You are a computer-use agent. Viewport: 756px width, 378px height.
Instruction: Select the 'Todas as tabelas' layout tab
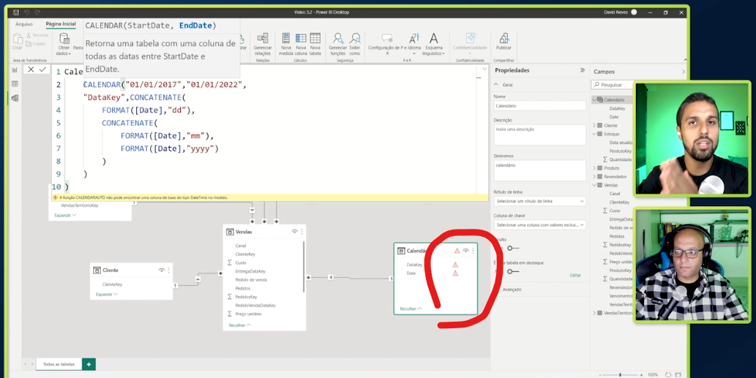click(59, 364)
